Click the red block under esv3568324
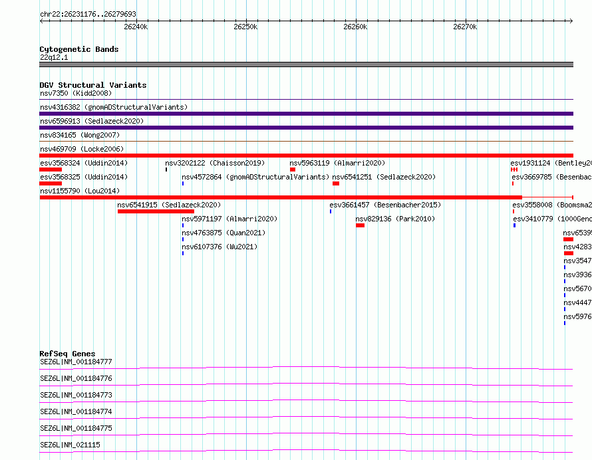 pos(51,170)
